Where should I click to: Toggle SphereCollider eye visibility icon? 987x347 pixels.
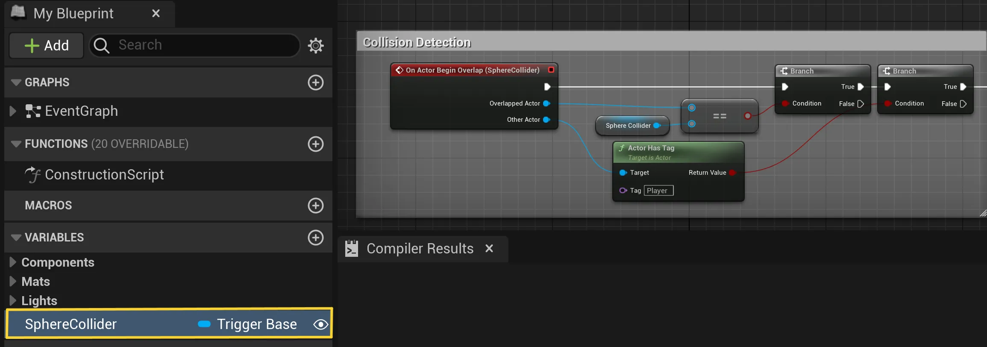click(320, 324)
